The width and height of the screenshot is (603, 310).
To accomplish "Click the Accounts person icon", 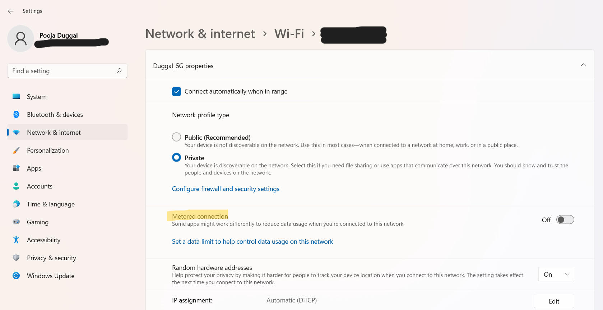I will 16,186.
